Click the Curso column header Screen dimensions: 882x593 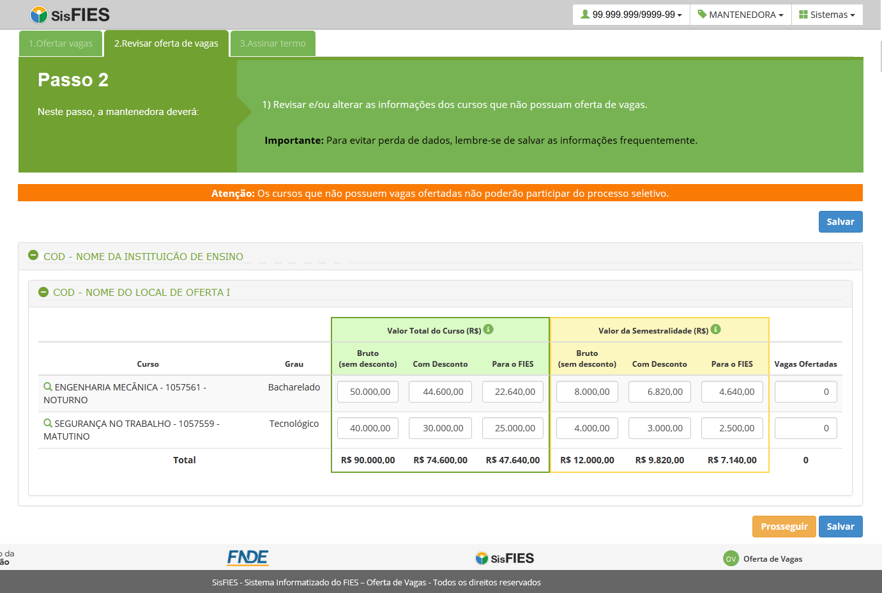[148, 364]
